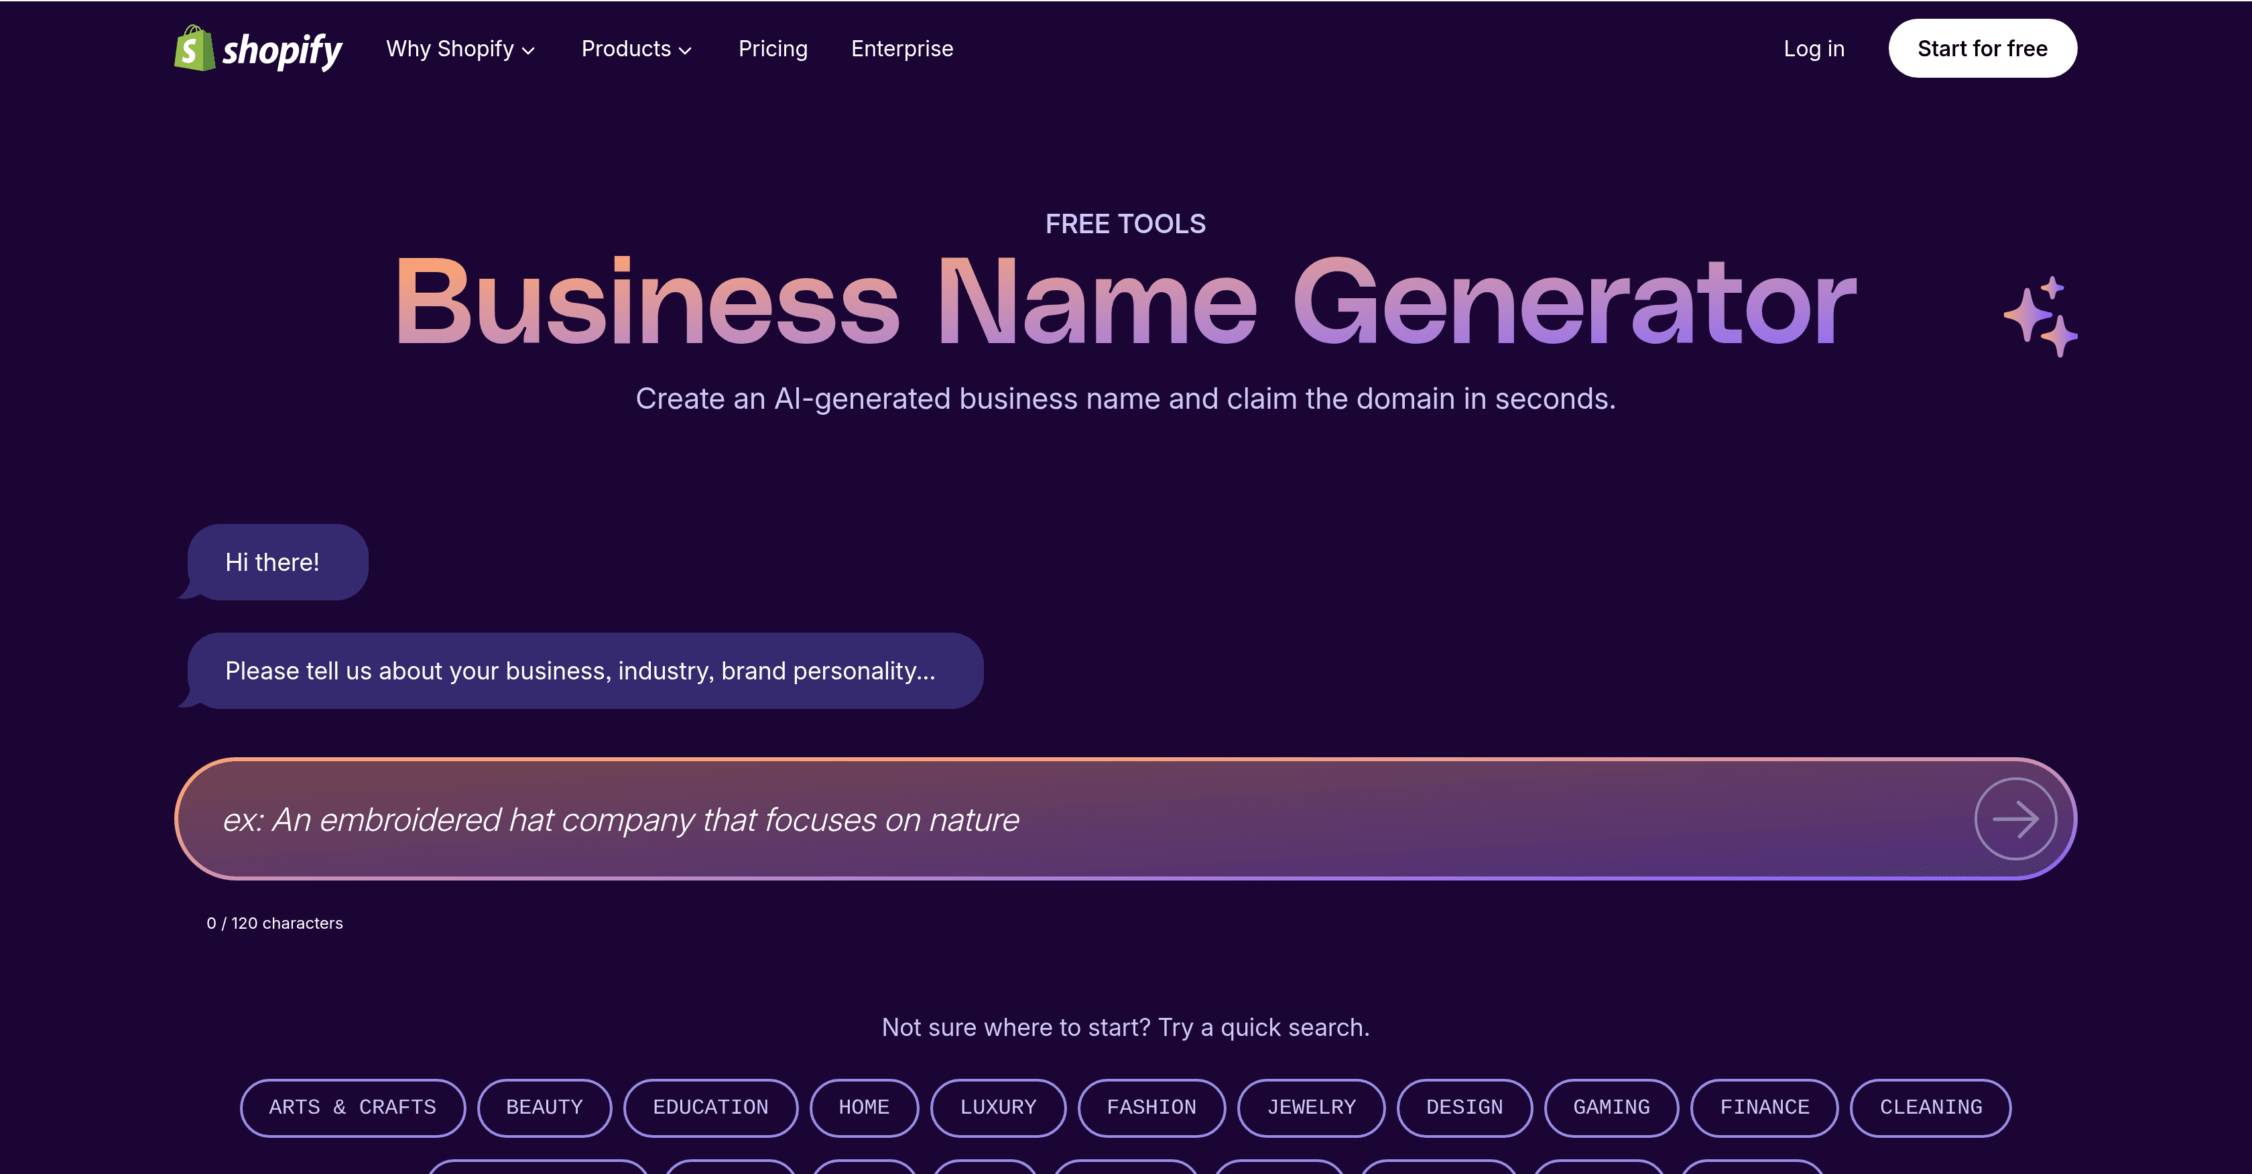Screen dimensions: 2252x1174
Task: Choose the GAMING quick search chip
Action: tap(1611, 1108)
